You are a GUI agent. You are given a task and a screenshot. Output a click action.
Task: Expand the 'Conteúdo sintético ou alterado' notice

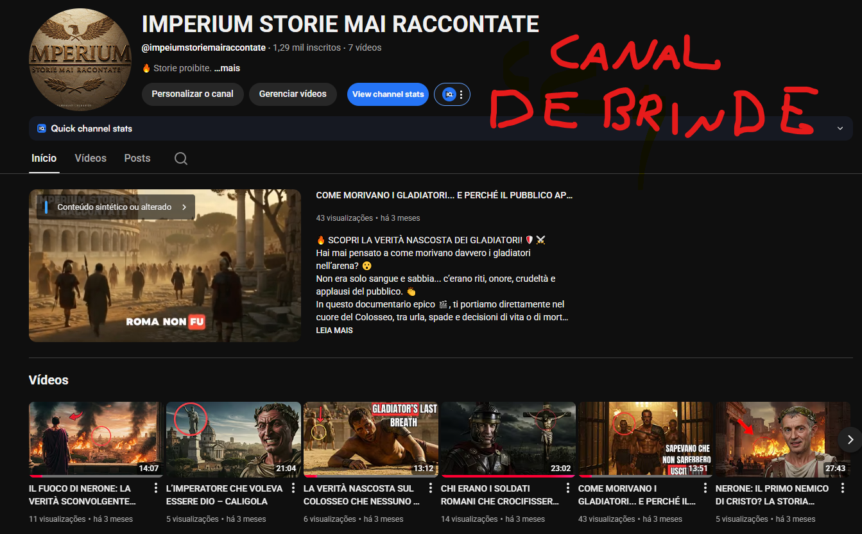116,207
